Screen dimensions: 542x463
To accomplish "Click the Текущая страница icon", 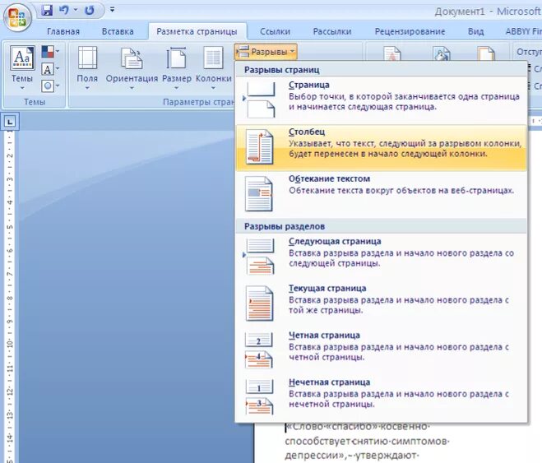I will tap(260, 303).
